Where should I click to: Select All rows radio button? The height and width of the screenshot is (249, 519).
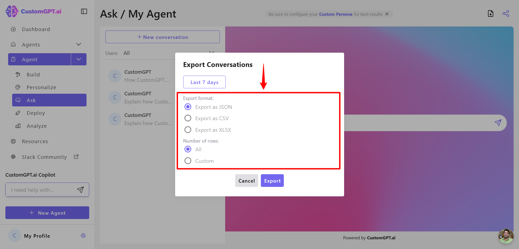188,149
